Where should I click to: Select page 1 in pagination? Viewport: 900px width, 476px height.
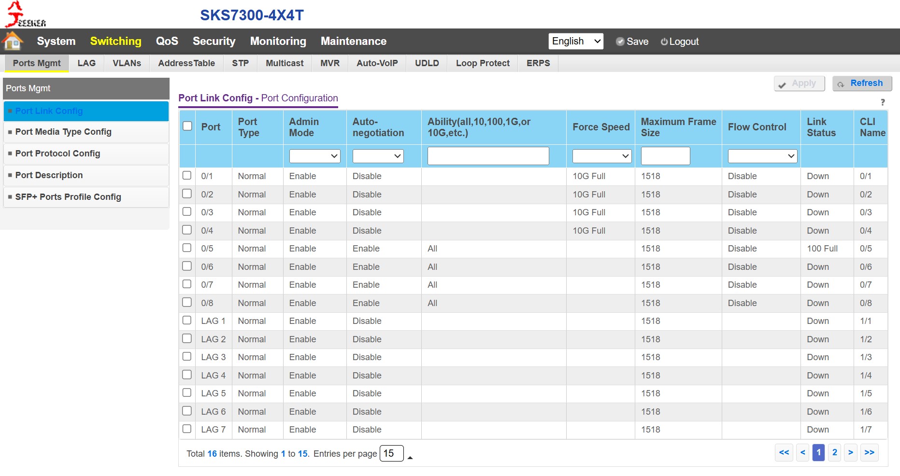[818, 452]
